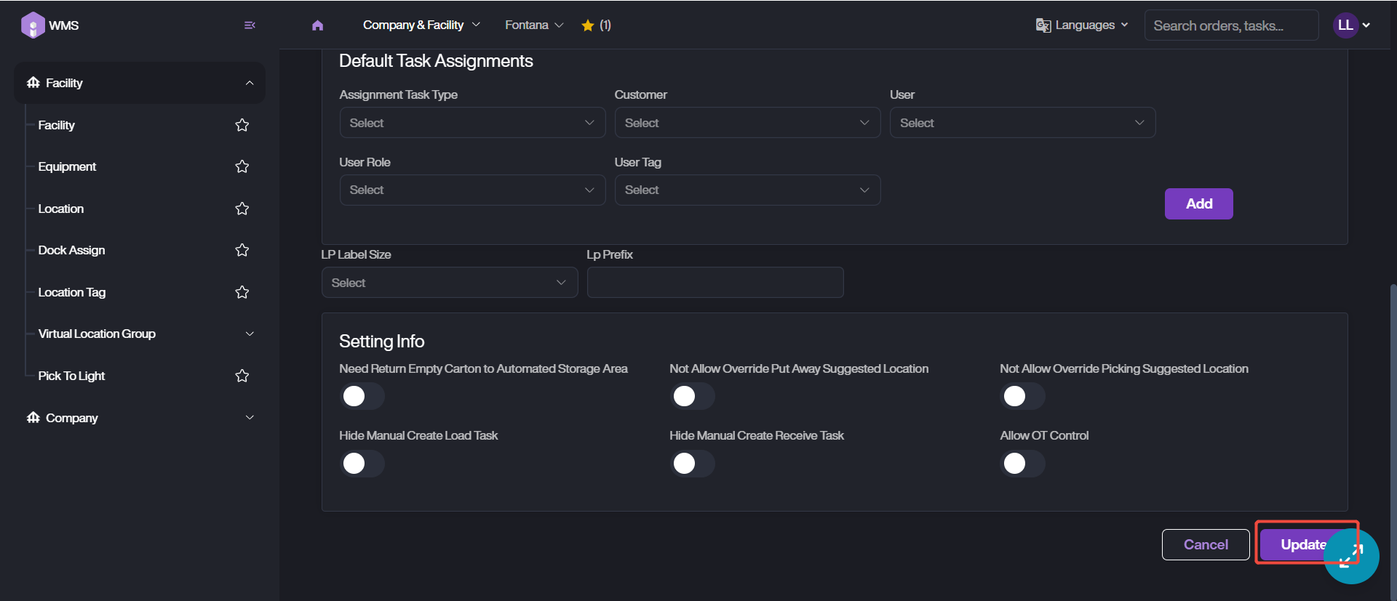Open the Company & Facility menu
The image size is (1397, 601).
tap(421, 25)
